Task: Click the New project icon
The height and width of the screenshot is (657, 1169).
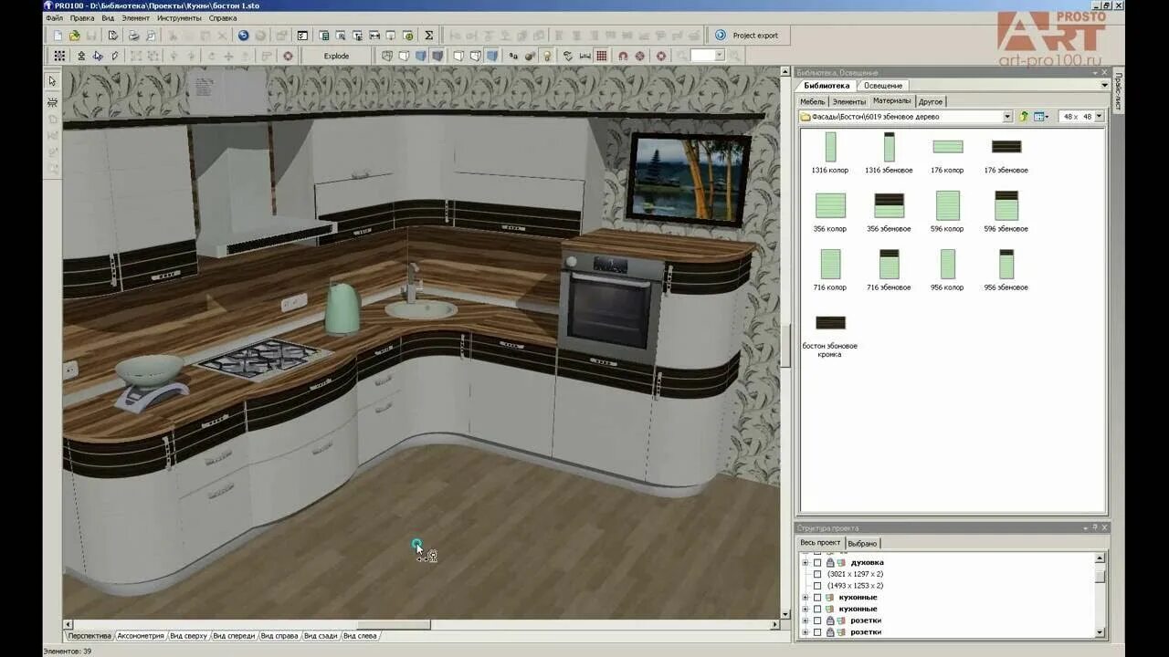Action: pos(58,36)
